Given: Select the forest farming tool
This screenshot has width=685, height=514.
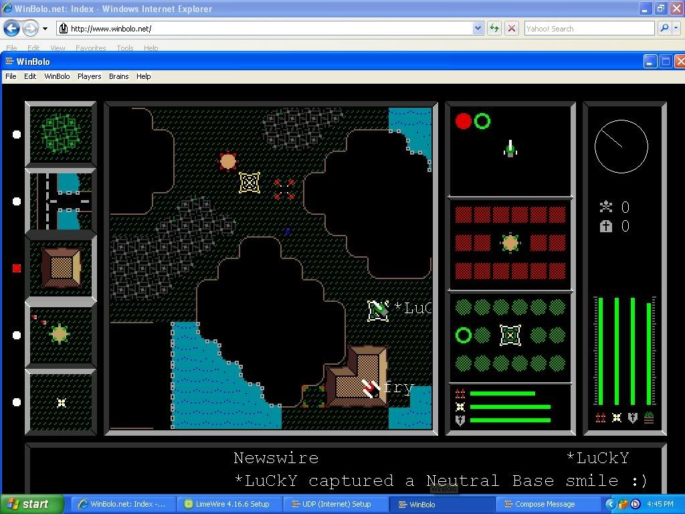Looking at the screenshot, I should click(61, 134).
